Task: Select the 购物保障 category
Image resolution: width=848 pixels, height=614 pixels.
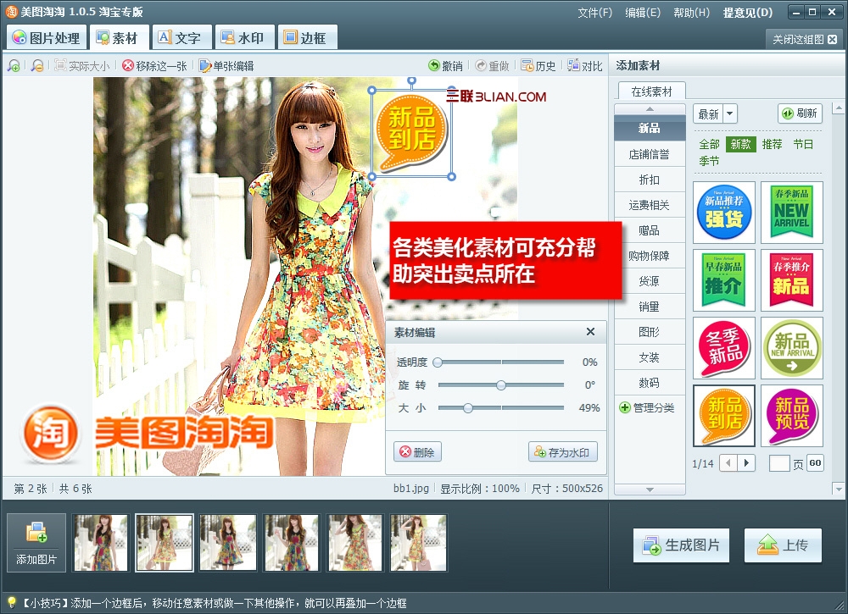Action: tap(650, 256)
